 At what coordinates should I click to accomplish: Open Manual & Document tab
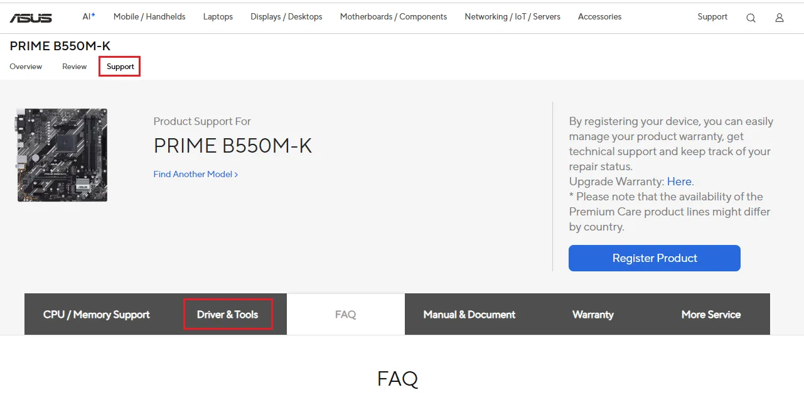(x=469, y=314)
